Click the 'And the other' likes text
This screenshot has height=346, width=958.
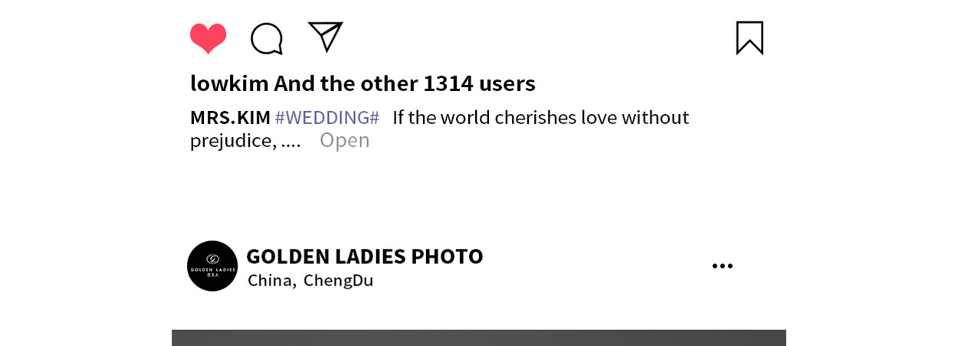pyautogui.click(x=346, y=83)
